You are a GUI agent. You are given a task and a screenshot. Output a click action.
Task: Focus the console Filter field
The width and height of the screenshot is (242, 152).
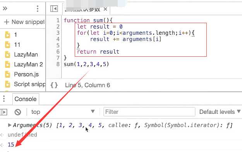click(x=149, y=112)
